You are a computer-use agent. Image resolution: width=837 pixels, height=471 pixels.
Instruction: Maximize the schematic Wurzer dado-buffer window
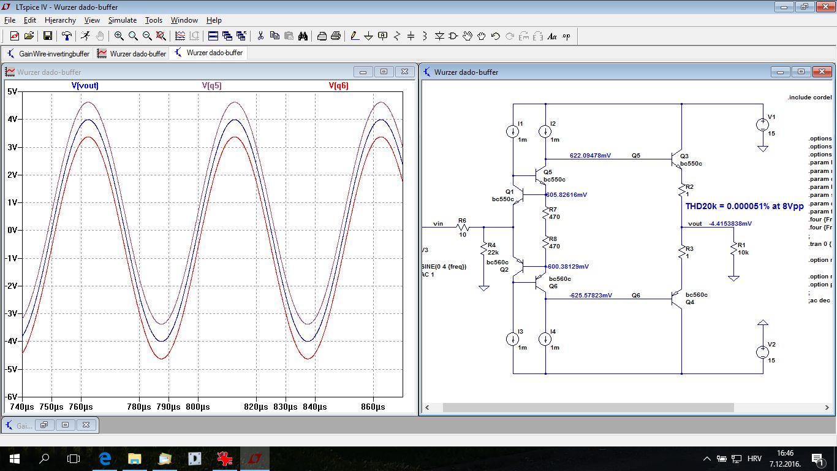[x=801, y=72]
